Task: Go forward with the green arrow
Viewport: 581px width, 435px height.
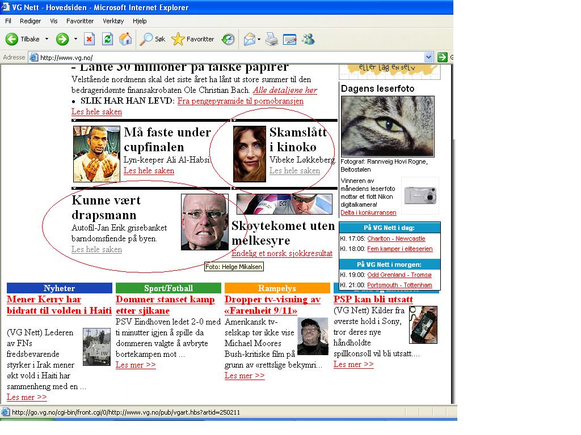Action: [62, 39]
